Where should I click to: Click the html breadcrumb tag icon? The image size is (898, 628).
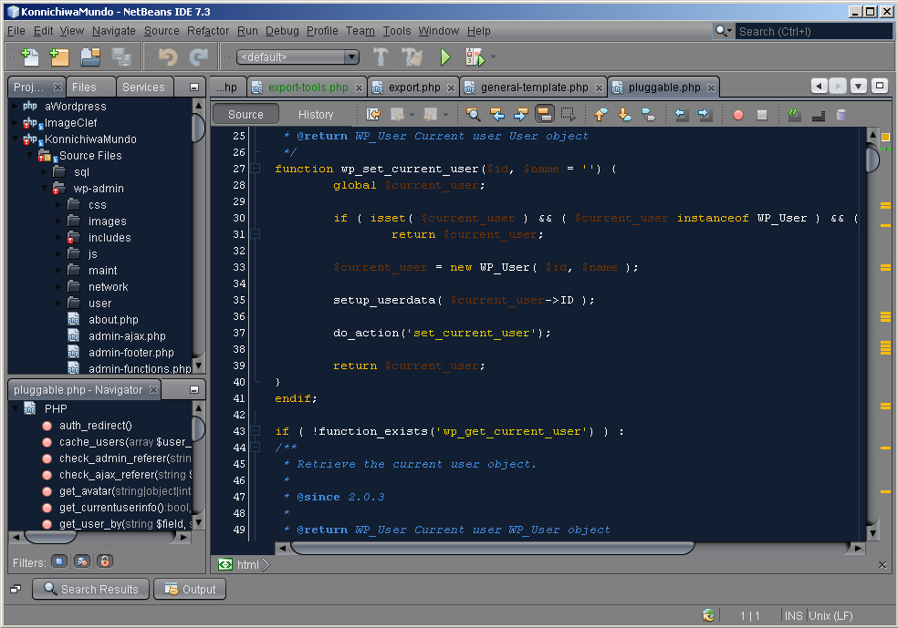pyautogui.click(x=225, y=564)
